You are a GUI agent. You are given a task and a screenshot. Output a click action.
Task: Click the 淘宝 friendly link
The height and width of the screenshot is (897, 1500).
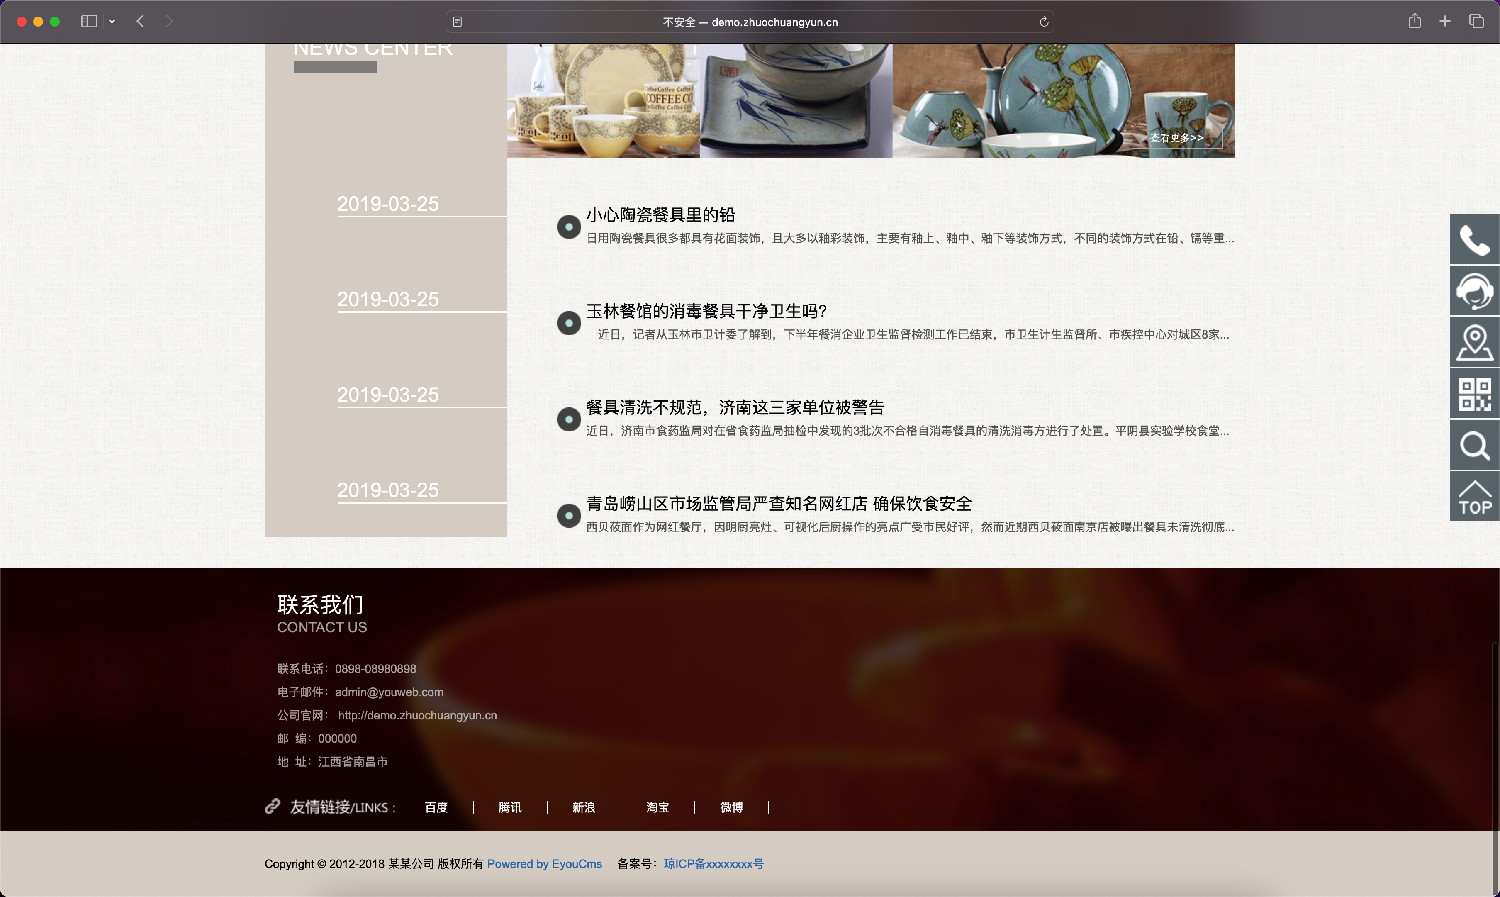click(657, 807)
